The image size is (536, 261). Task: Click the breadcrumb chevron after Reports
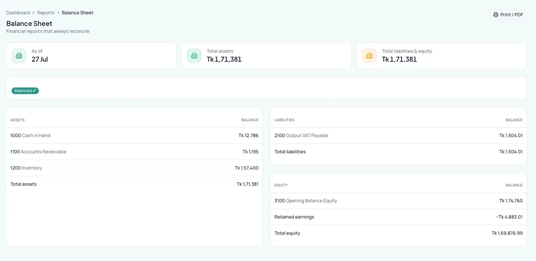coord(58,13)
